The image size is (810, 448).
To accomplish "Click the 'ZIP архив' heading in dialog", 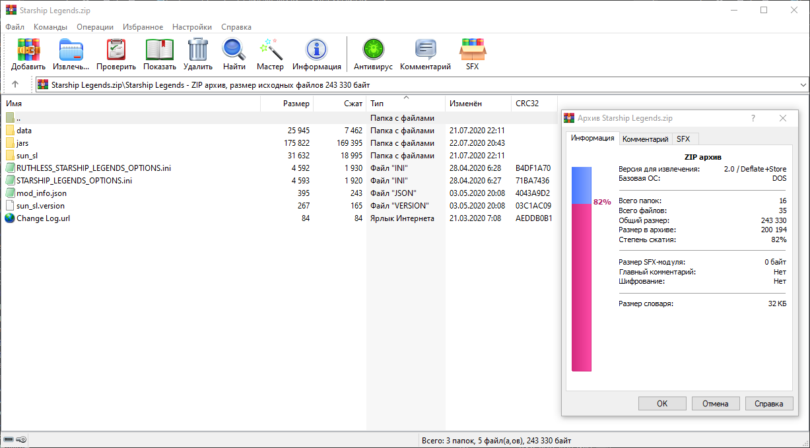I will 702,158.
